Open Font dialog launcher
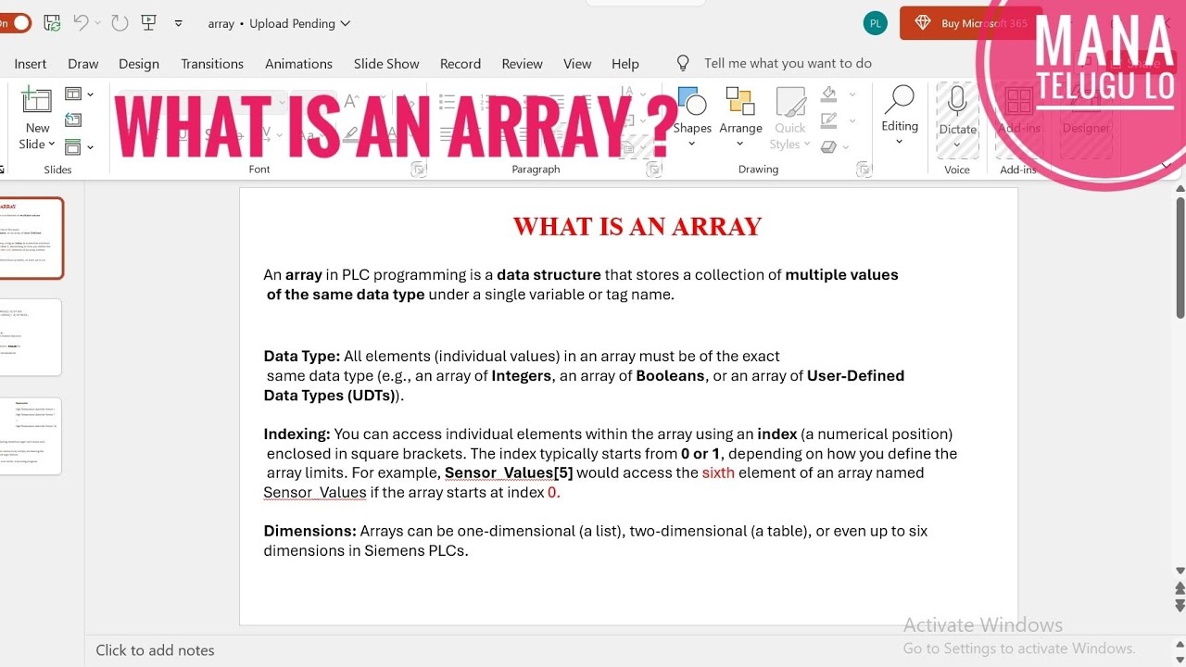1186x667 pixels. tap(419, 170)
